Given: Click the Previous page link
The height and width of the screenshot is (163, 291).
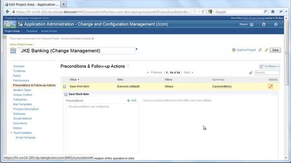Looking at the screenshot, I should (x=156, y=72).
